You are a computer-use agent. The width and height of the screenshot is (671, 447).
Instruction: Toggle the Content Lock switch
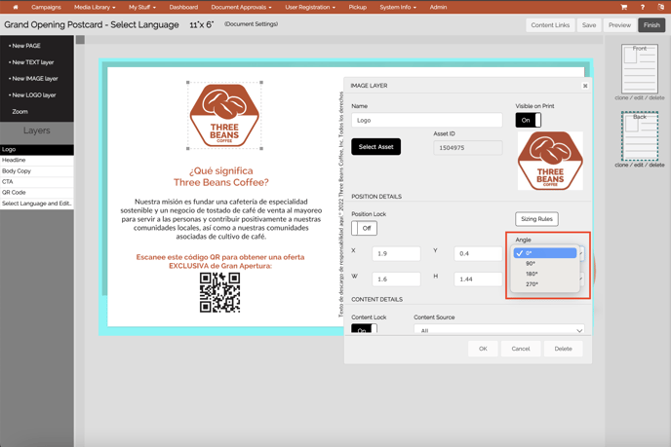pos(364,328)
